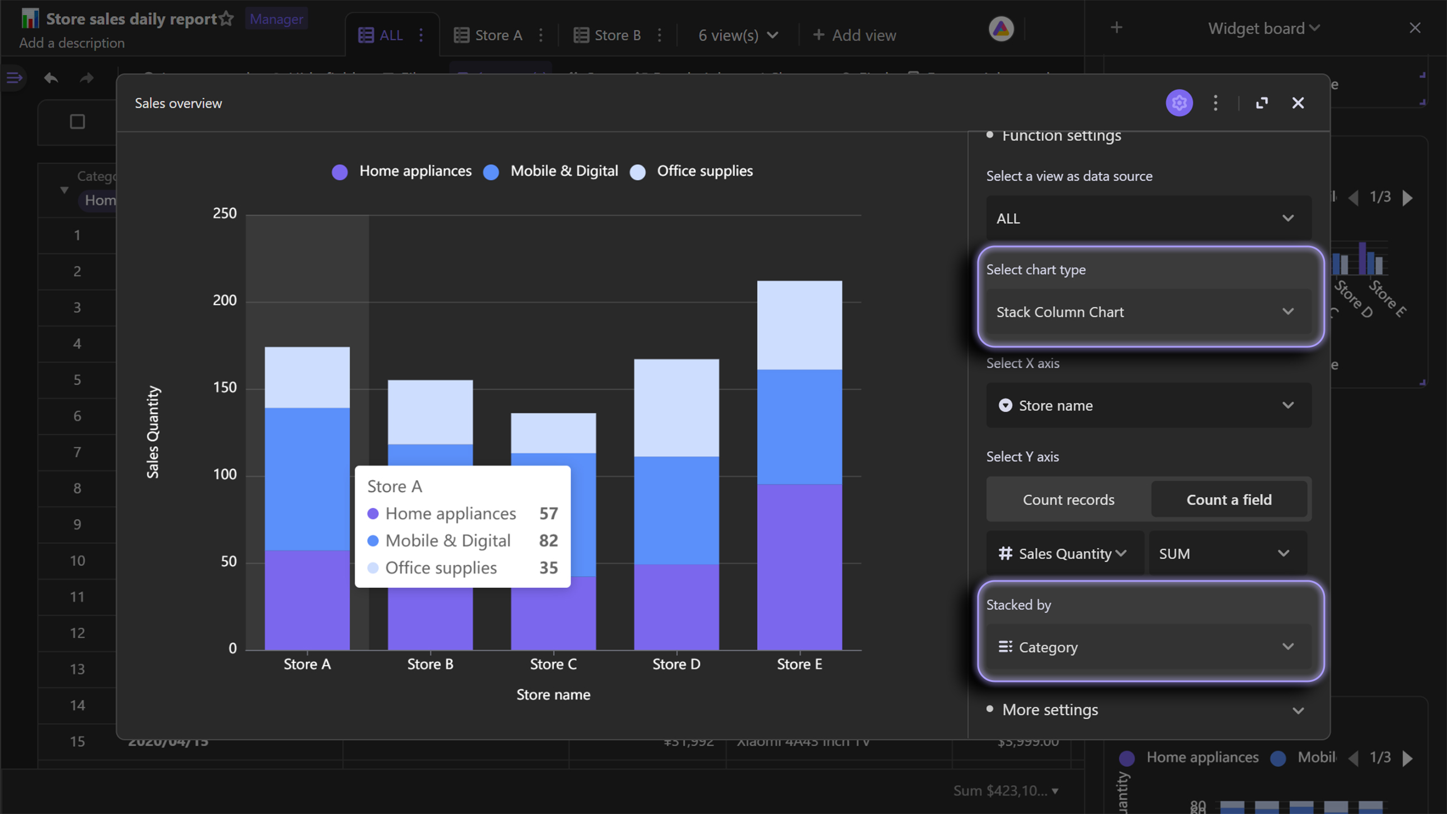Click the Store D stacked column
Screen dimensions: 1447x814
click(x=676, y=505)
